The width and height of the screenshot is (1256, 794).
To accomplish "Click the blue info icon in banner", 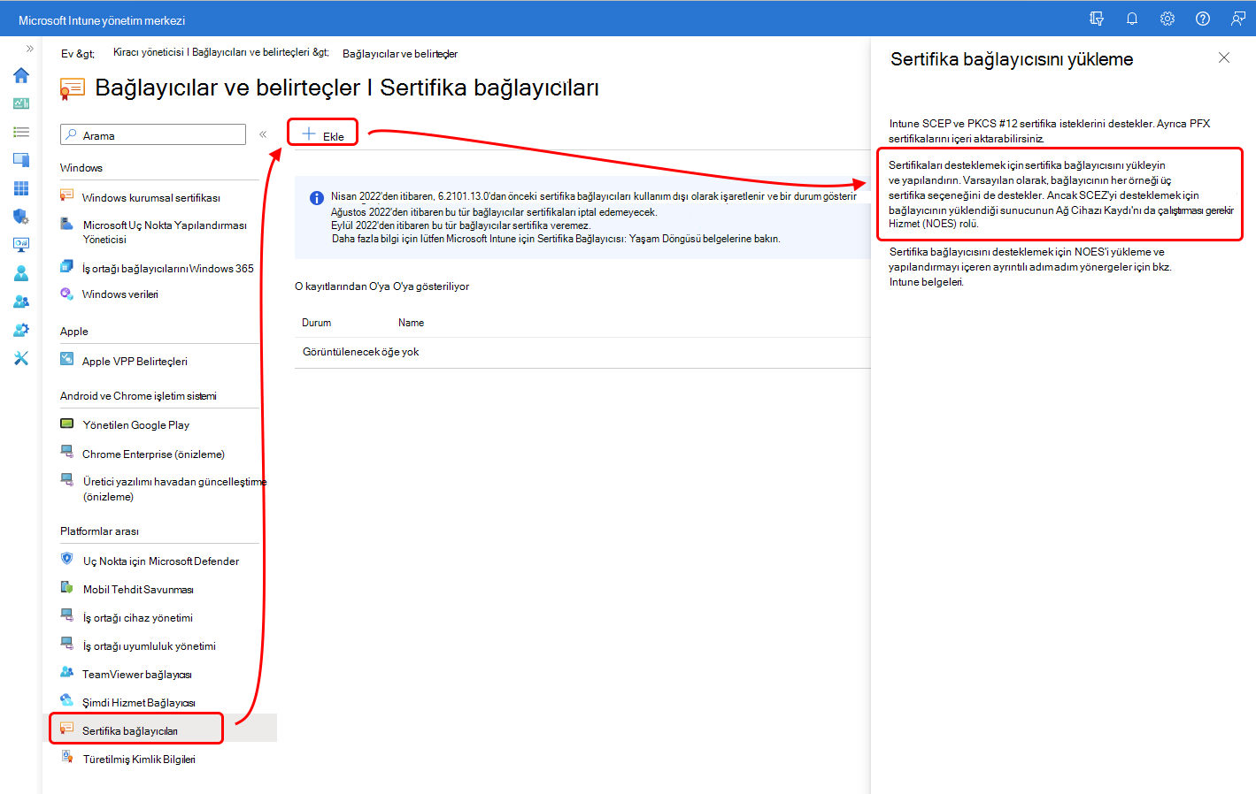I will pyautogui.click(x=316, y=198).
